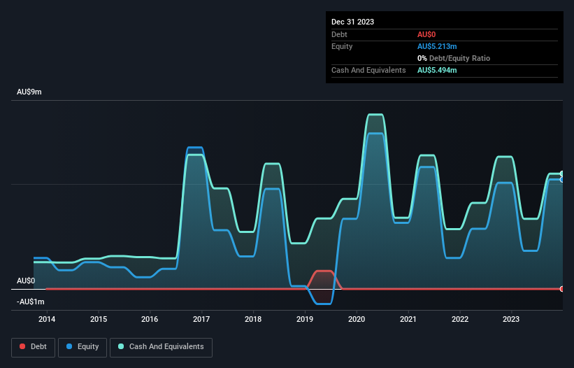The width and height of the screenshot is (574, 368).
Task: Click the Dec 31 2023 tooltip date
Action: tap(352, 22)
